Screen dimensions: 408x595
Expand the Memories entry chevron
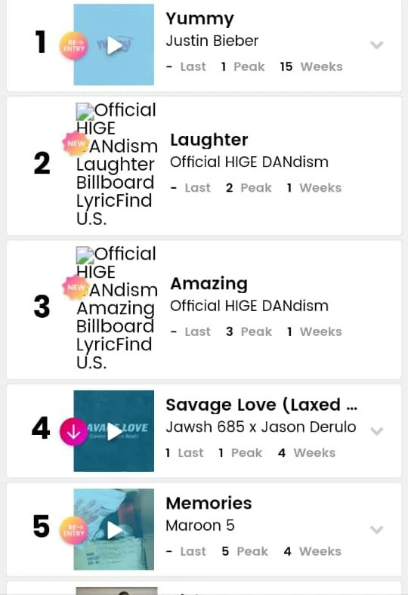376,529
